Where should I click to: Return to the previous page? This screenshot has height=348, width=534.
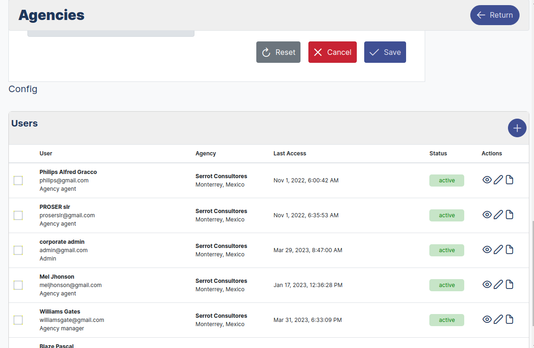(494, 15)
